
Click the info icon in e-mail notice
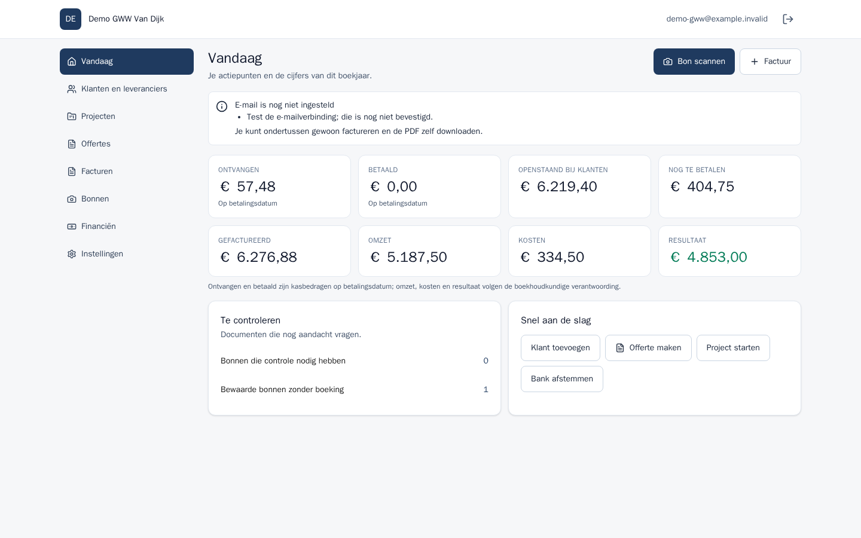point(222,106)
